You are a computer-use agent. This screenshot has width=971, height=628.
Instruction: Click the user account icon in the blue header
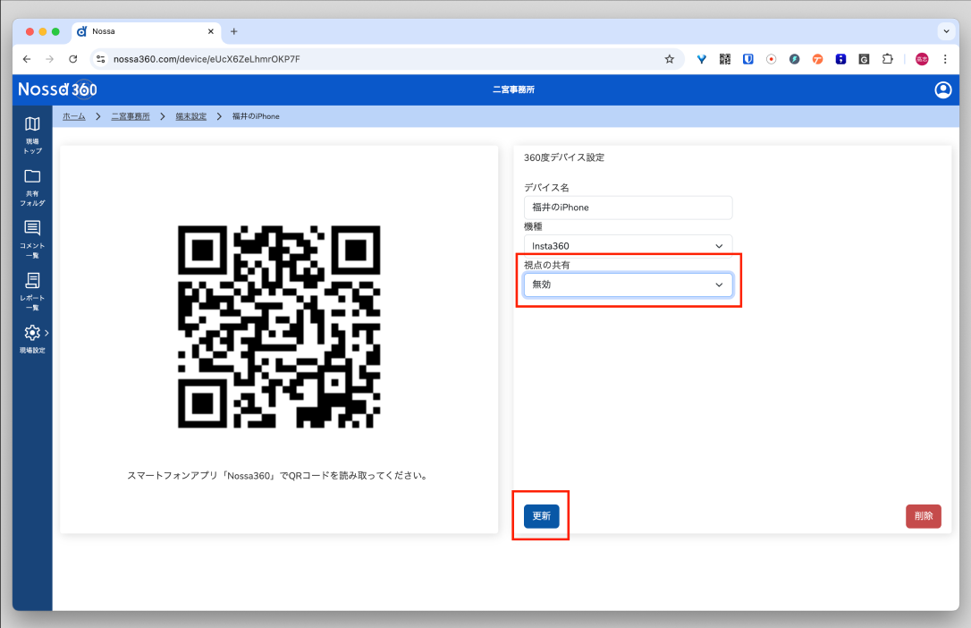pyautogui.click(x=942, y=89)
